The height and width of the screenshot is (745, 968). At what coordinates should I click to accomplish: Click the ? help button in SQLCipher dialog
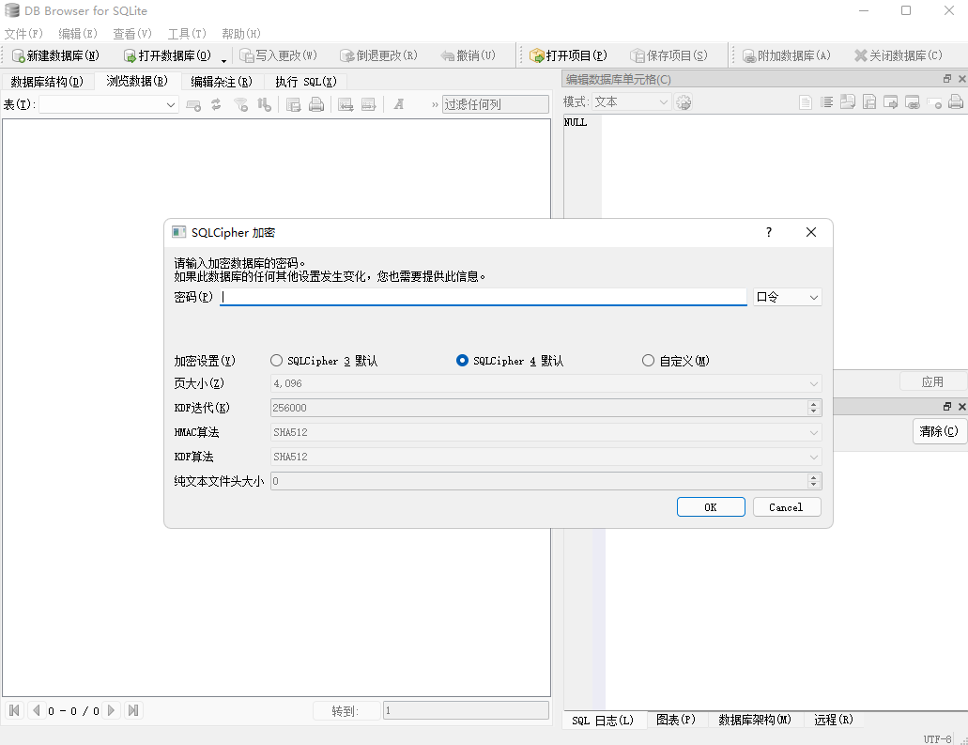[769, 232]
